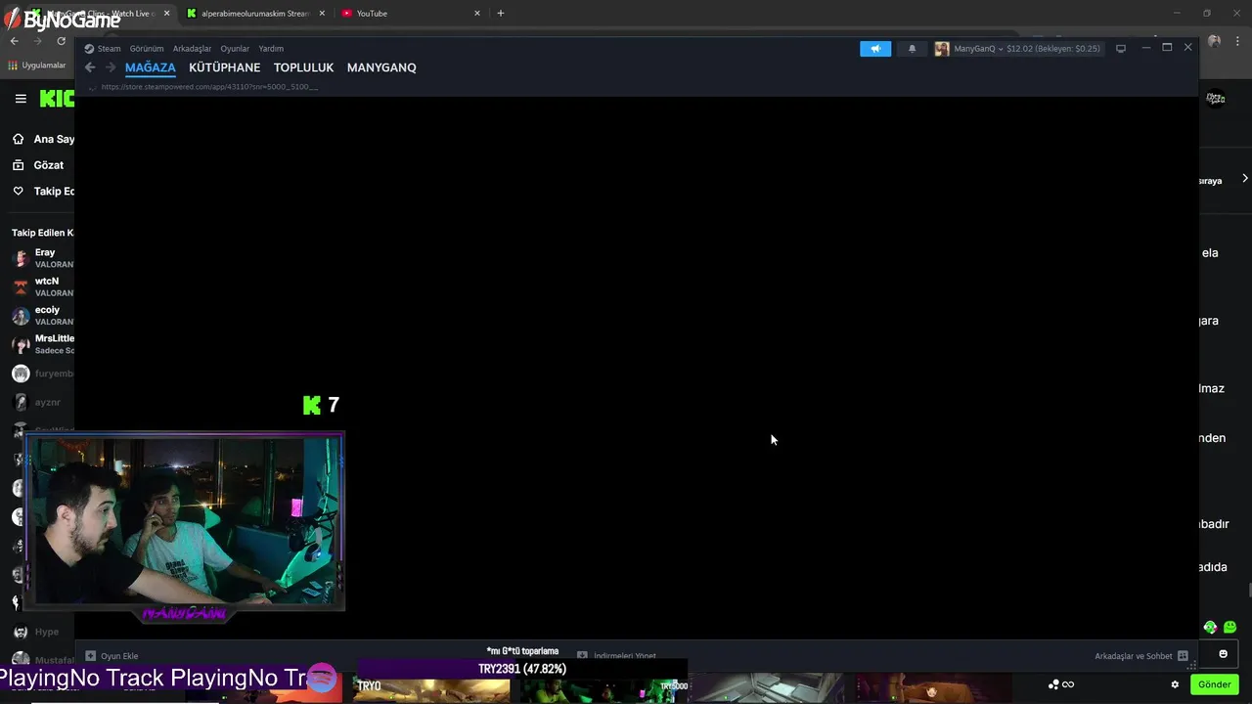This screenshot has height=704, width=1252.
Task: Switch Steam to Big Picture mode
Action: [x=1121, y=49]
